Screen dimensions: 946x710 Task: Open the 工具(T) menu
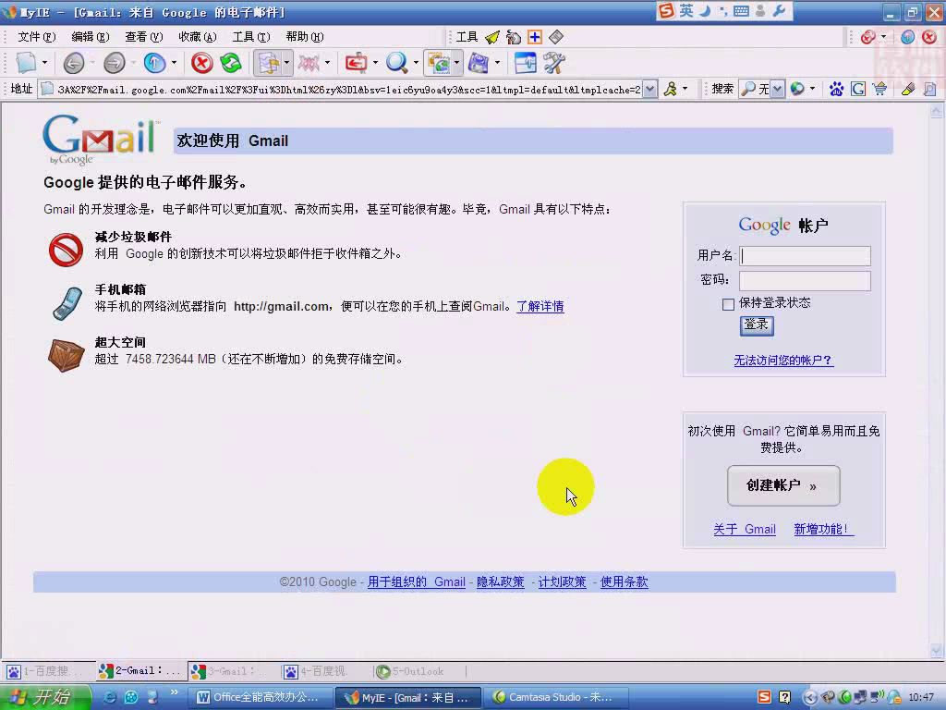coord(251,37)
